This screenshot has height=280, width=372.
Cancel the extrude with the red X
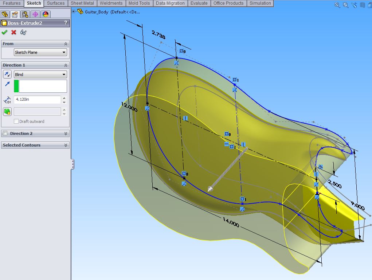tap(13, 32)
